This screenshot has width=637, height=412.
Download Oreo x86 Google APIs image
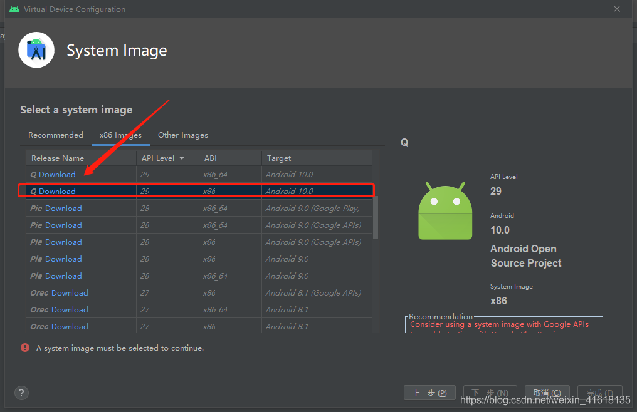[x=70, y=293]
